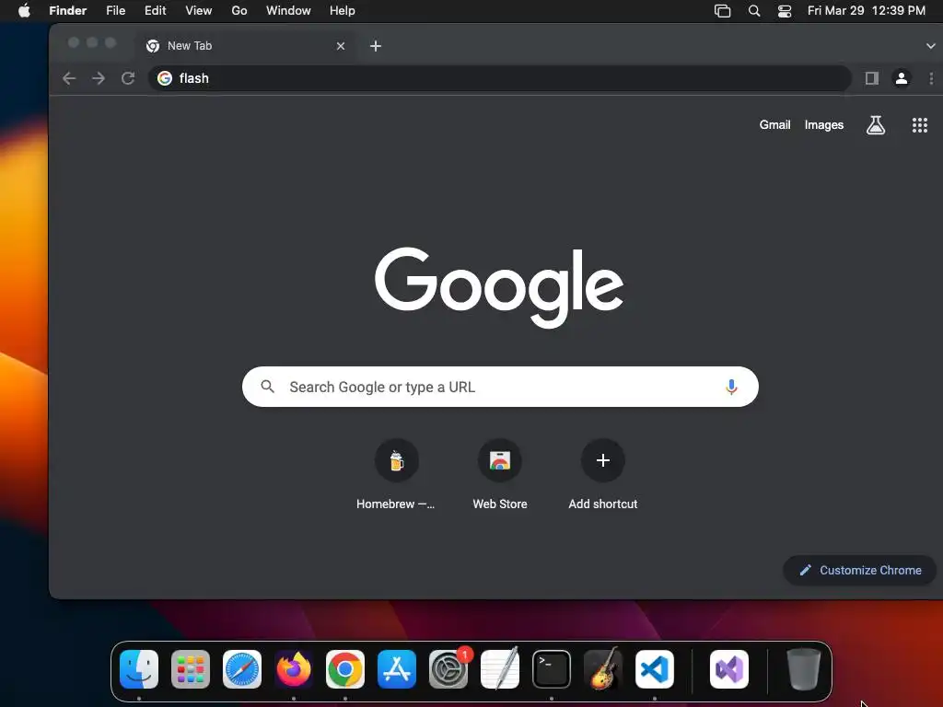Image resolution: width=943 pixels, height=707 pixels.
Task: Open Visual Studio Code from the Dock
Action: coord(655,669)
